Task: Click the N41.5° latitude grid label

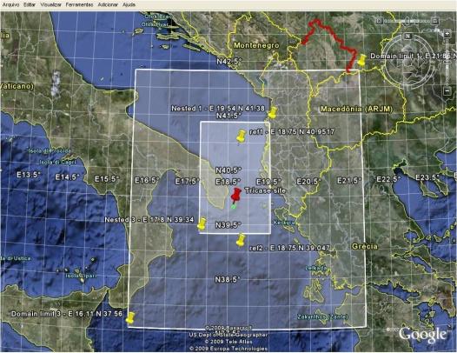Action: tap(228, 116)
